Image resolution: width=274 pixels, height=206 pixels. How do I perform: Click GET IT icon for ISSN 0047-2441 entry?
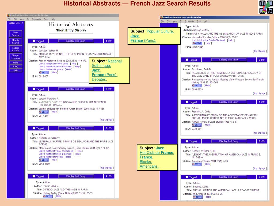(x=44, y=112)
